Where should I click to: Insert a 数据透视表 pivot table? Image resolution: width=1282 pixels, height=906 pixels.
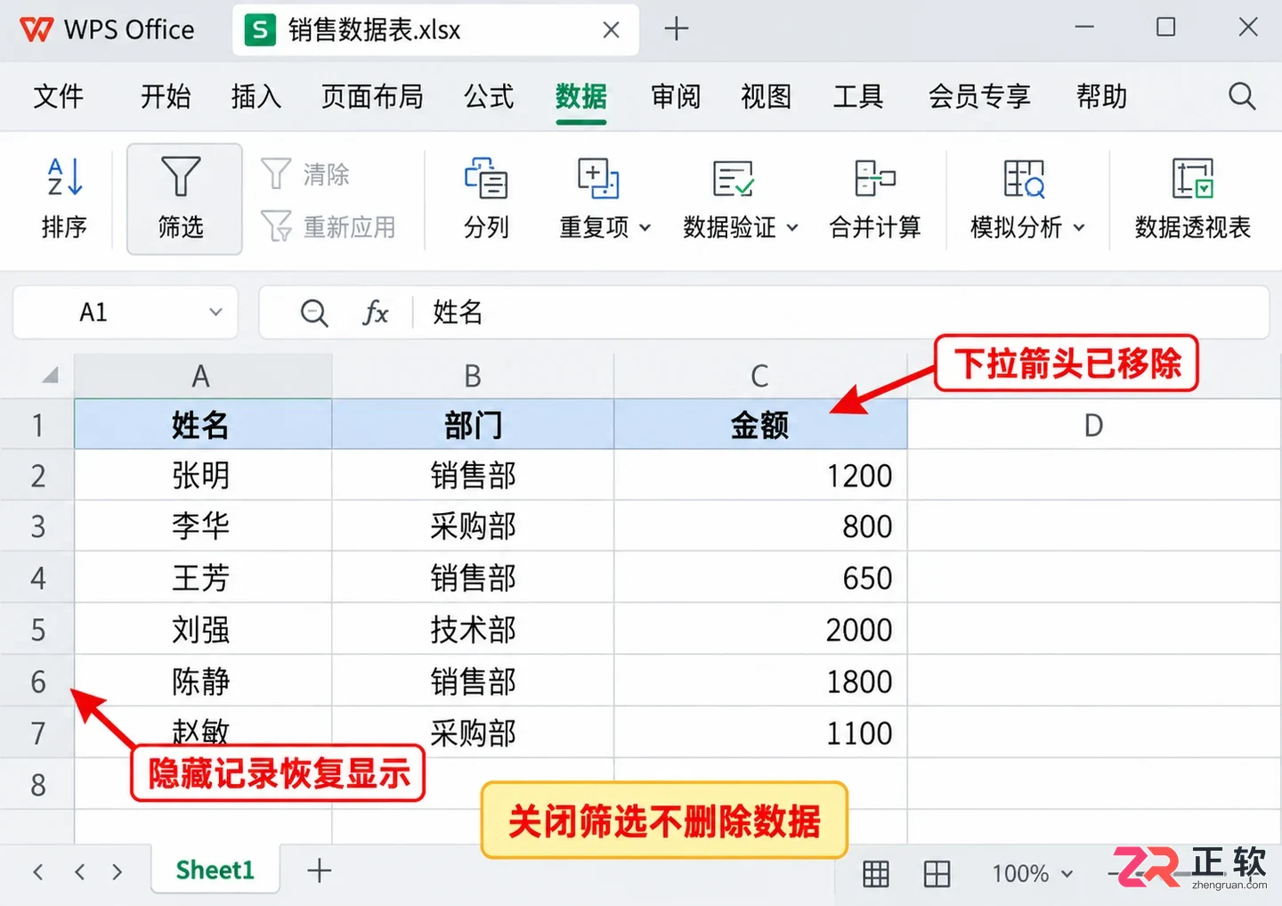[1193, 199]
